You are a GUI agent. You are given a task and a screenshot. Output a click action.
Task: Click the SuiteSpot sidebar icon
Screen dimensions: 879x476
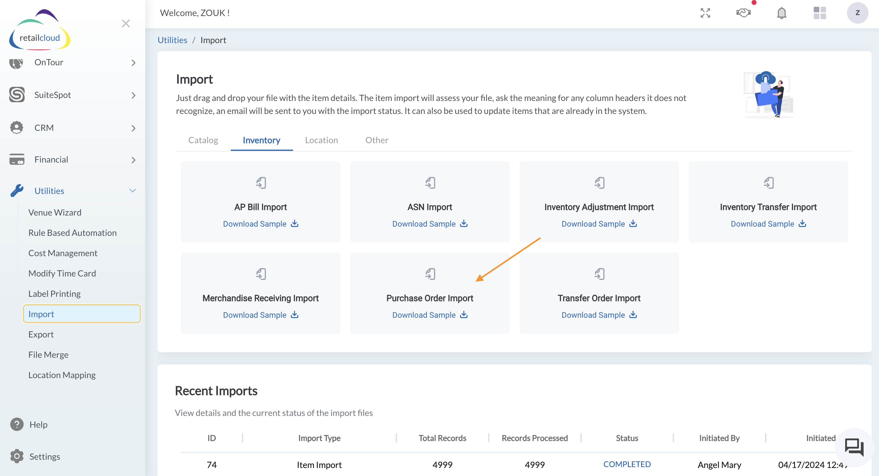[17, 95]
